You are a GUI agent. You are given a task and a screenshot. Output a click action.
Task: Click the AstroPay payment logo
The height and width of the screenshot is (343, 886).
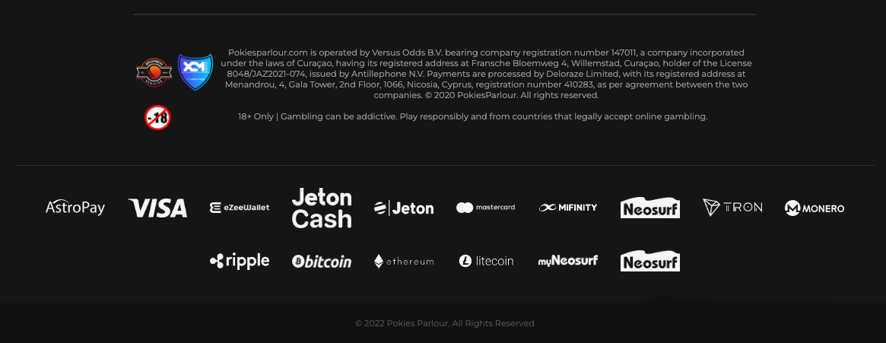(x=75, y=208)
